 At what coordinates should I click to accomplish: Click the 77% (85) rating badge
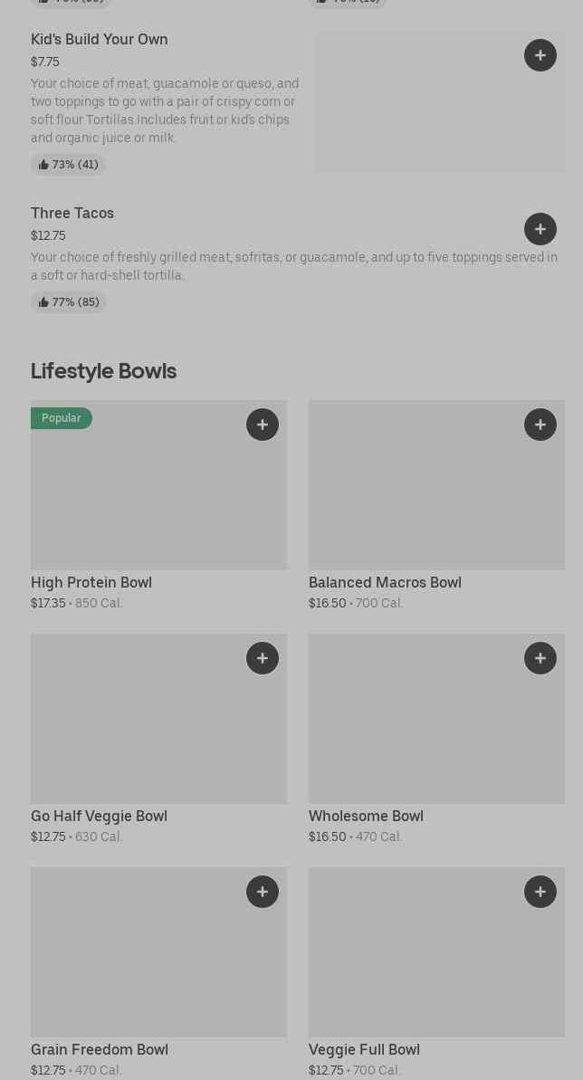[x=69, y=302]
